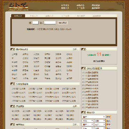Open 十二生肖 in the top header navigation
This screenshot has height=129, width=129.
click(x=81, y=8)
